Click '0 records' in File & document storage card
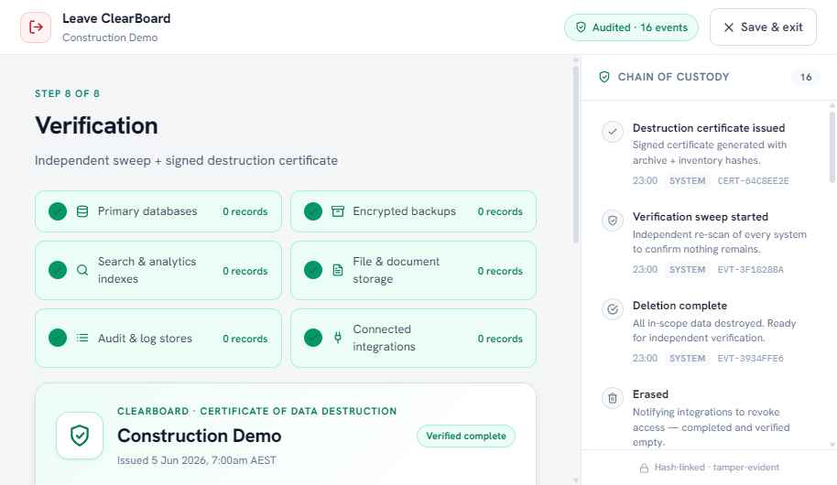The height and width of the screenshot is (485, 837). (500, 271)
